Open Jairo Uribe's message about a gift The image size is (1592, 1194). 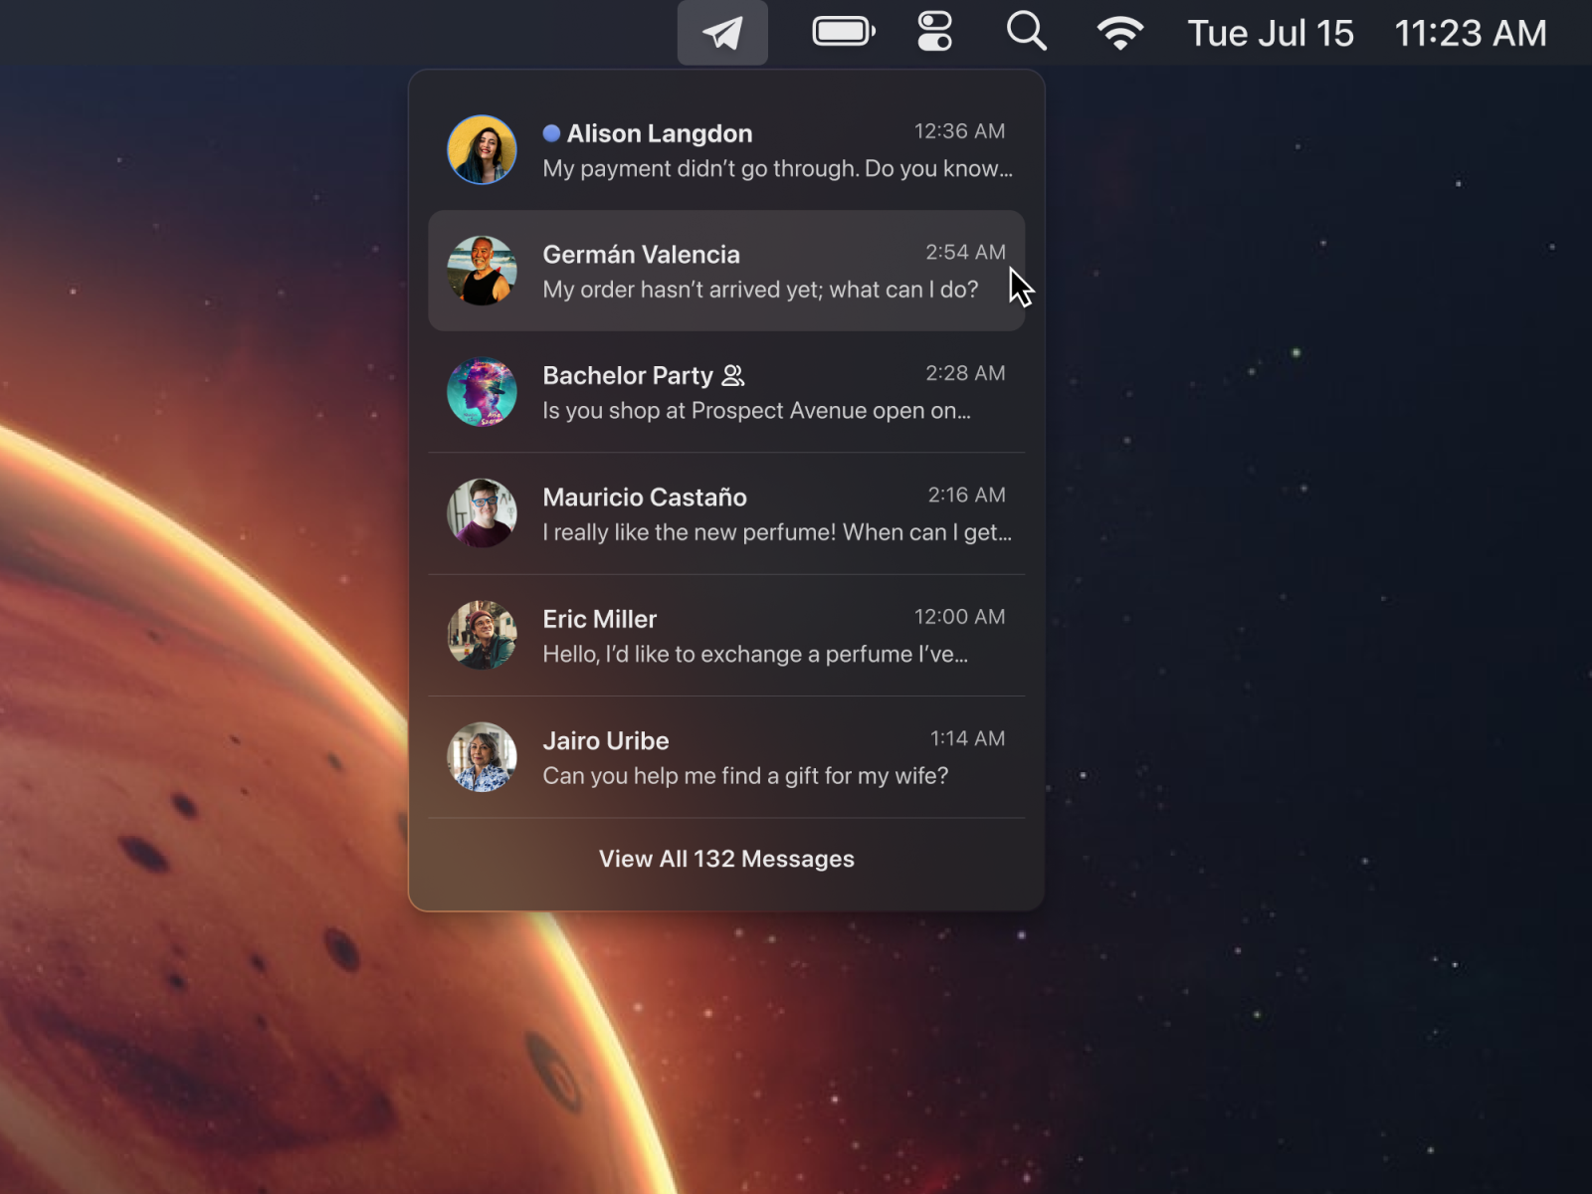(746, 756)
